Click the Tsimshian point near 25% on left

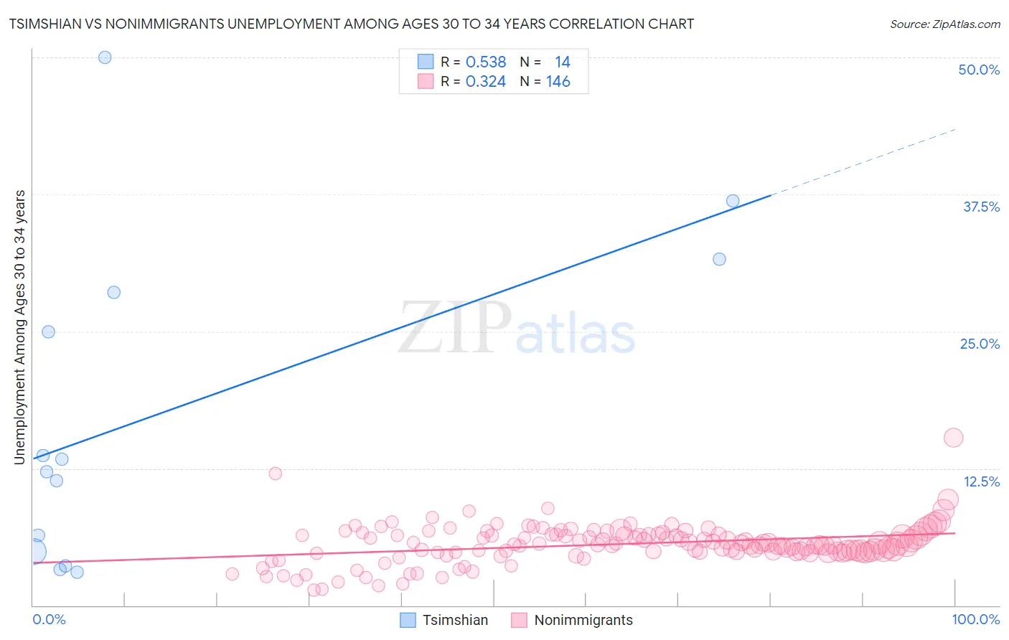click(x=48, y=331)
